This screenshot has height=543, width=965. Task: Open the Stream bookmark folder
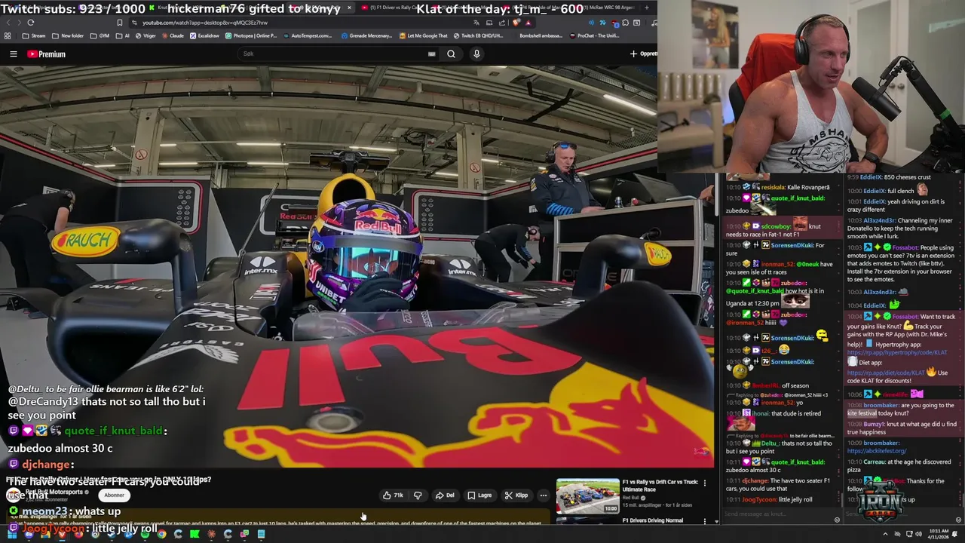(x=34, y=35)
